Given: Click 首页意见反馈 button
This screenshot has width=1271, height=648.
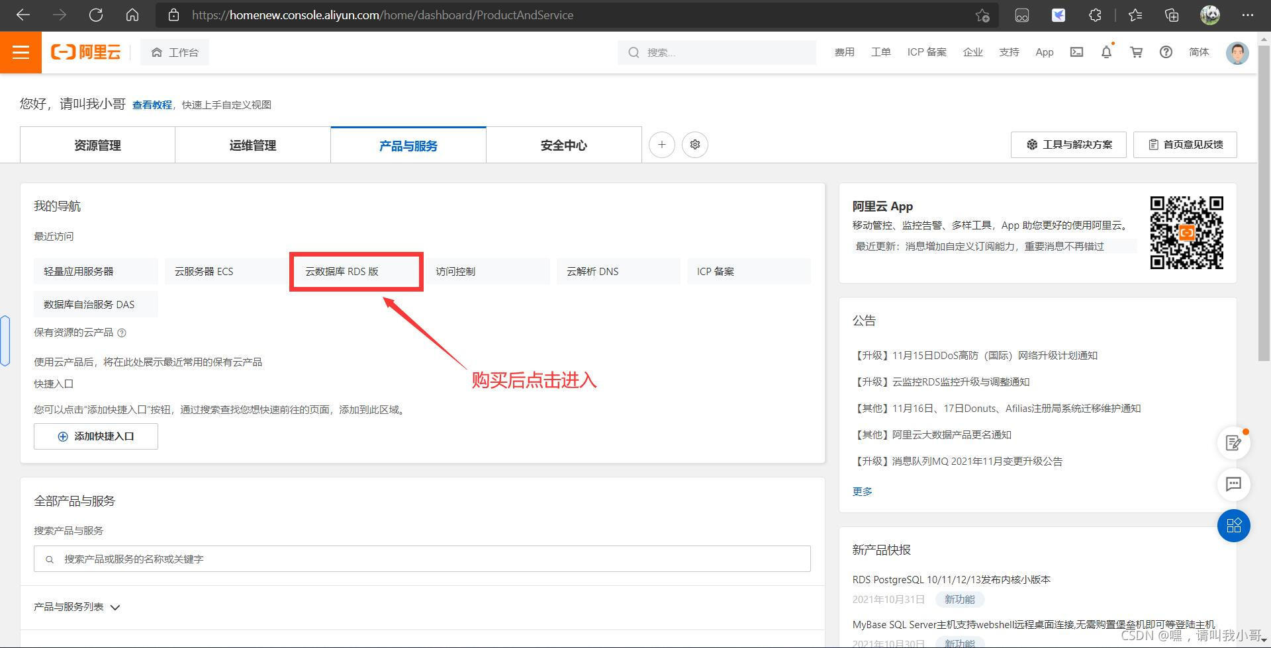Looking at the screenshot, I should (x=1185, y=144).
